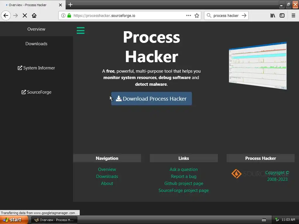Toggle the browser sidebar icon

point(282,15)
